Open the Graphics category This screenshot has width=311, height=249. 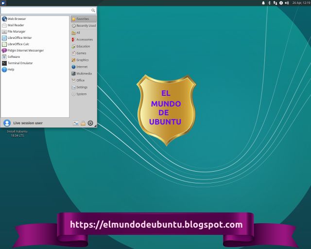[x=84, y=60]
